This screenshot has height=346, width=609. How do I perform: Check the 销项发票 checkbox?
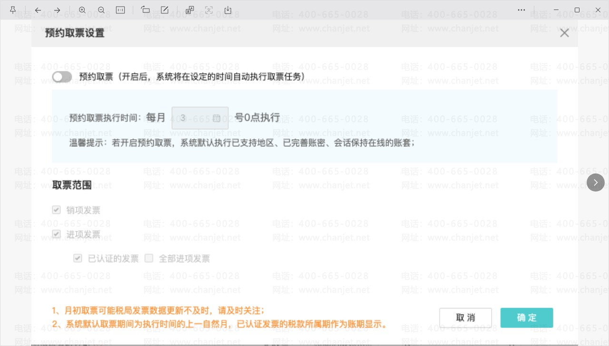tap(56, 210)
